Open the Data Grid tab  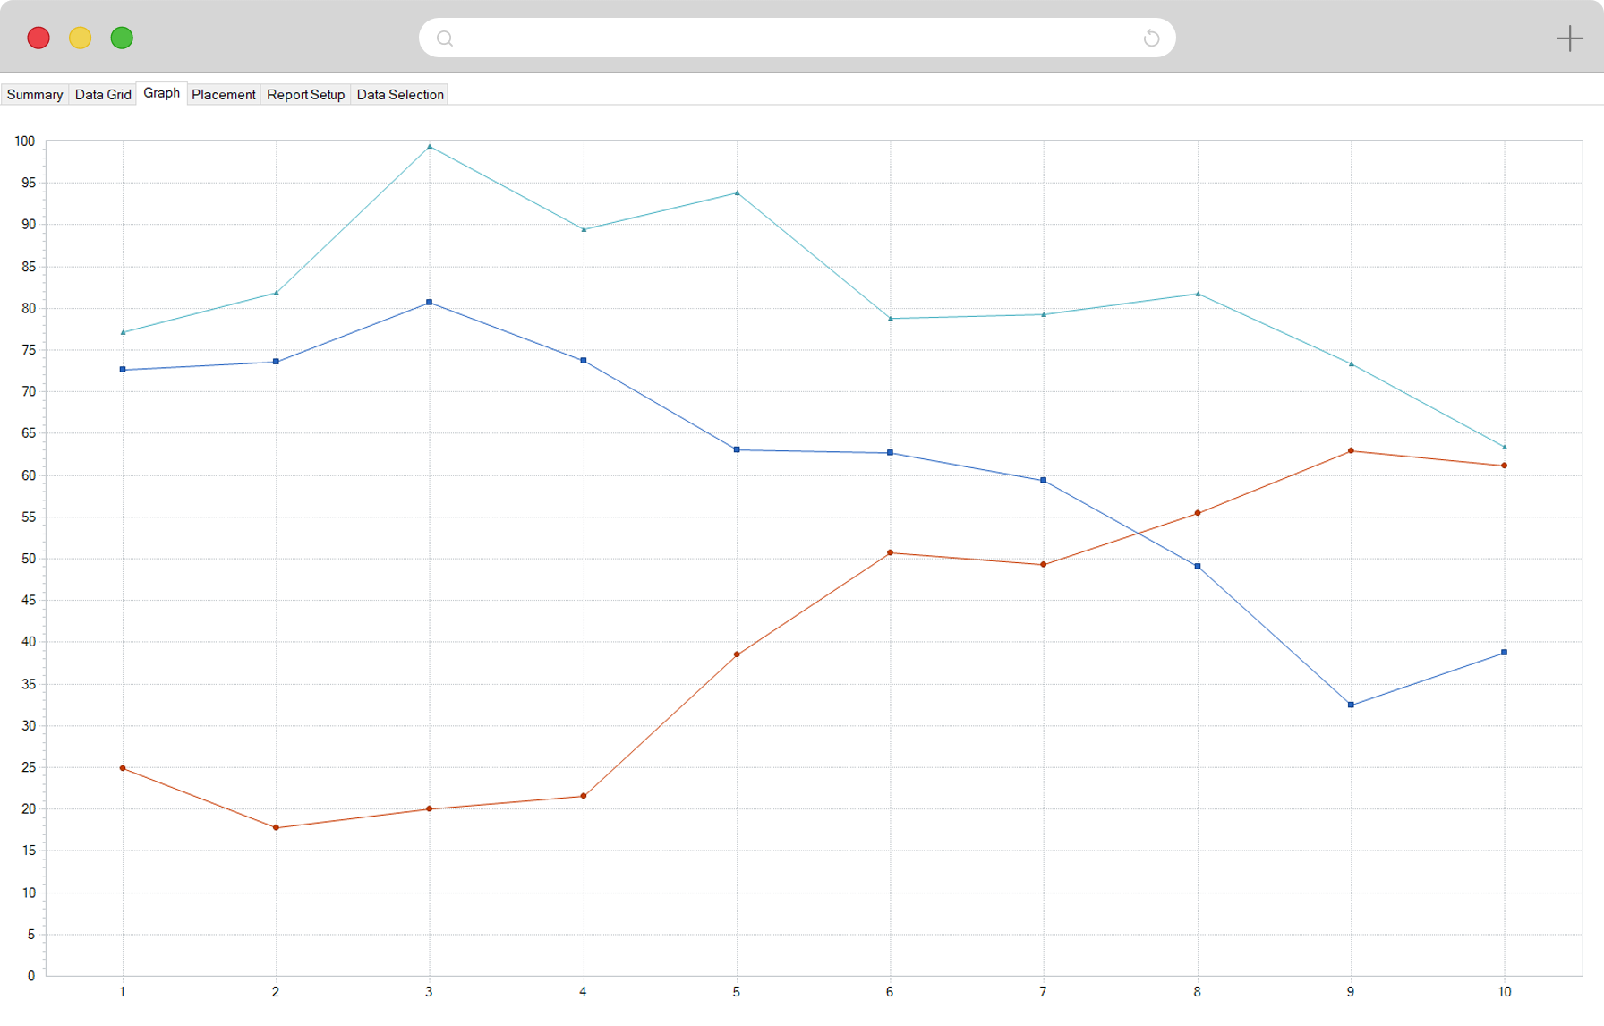[x=103, y=95]
